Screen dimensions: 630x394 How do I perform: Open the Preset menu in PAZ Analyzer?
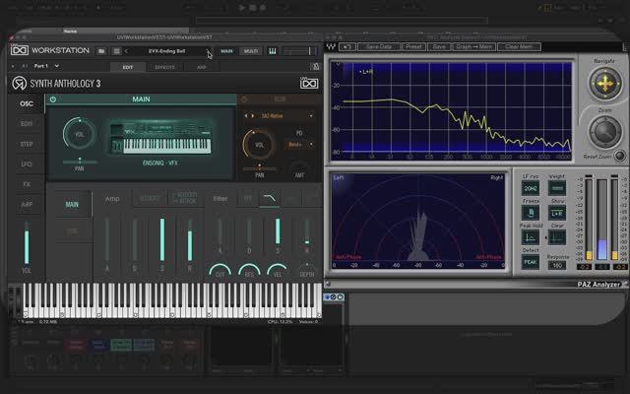(413, 46)
